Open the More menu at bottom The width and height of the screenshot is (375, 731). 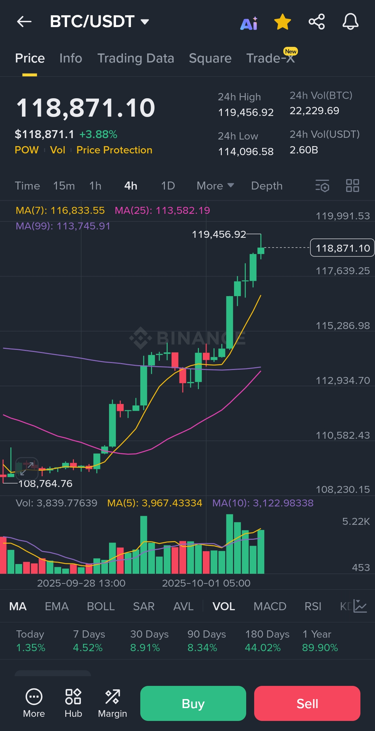click(34, 703)
